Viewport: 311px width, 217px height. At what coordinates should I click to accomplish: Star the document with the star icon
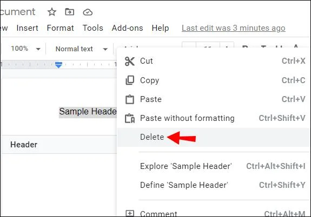click(52, 12)
